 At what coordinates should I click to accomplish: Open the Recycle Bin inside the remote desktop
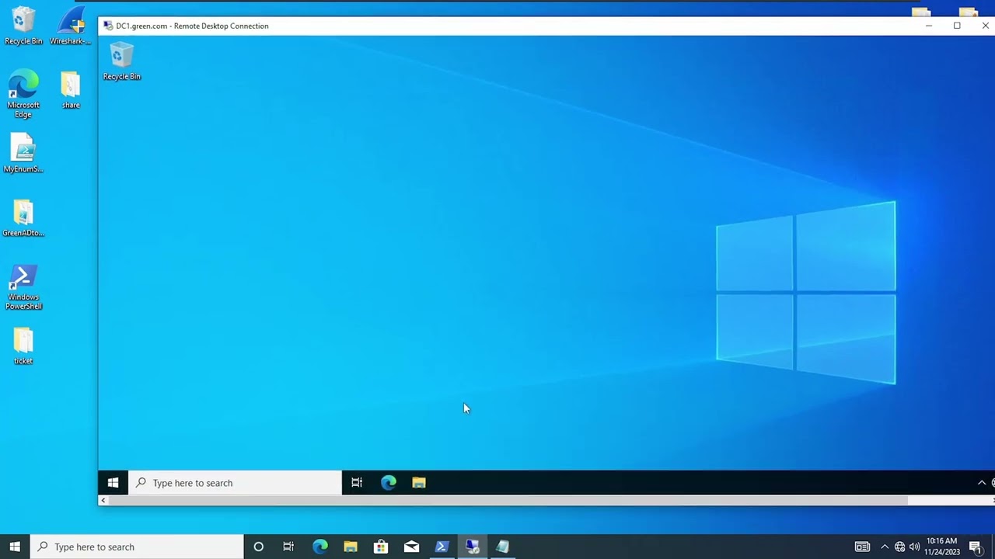121,61
